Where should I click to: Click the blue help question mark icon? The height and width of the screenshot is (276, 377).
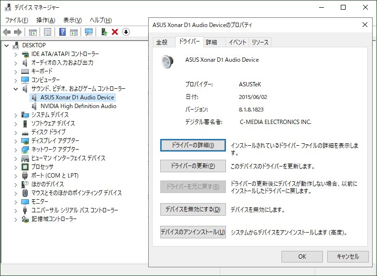pyautogui.click(x=62, y=32)
